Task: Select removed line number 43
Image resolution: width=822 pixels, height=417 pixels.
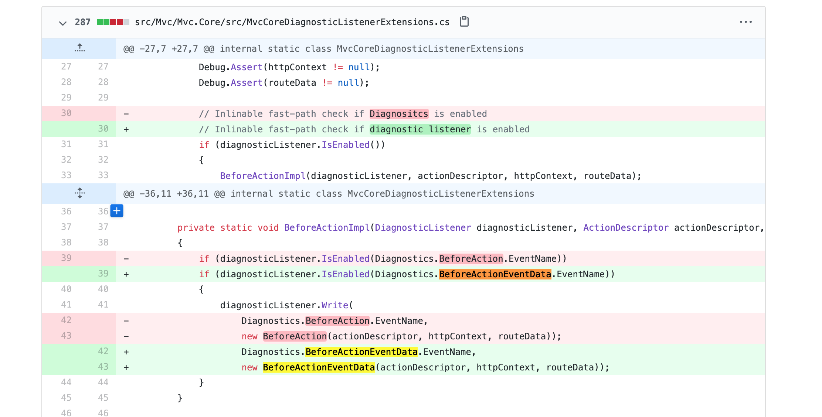Action: coord(66,336)
